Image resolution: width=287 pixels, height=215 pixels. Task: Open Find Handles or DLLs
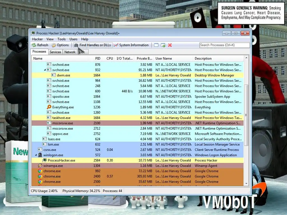click(x=93, y=45)
